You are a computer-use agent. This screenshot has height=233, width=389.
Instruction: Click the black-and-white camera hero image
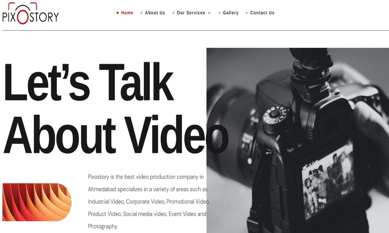click(x=298, y=141)
